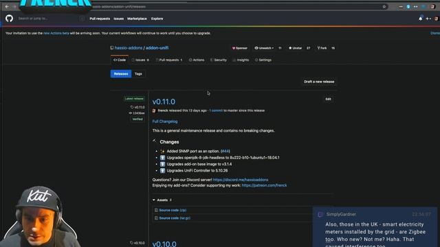Open the v0.11.0 release title
Viewport: 440px width, 247px height.
coord(164,102)
